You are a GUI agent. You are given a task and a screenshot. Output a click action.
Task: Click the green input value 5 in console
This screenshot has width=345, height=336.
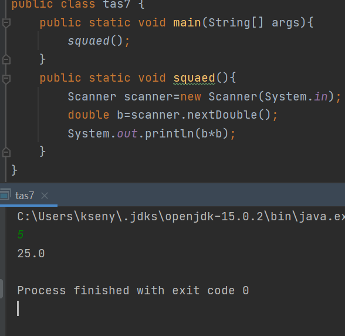21,234
